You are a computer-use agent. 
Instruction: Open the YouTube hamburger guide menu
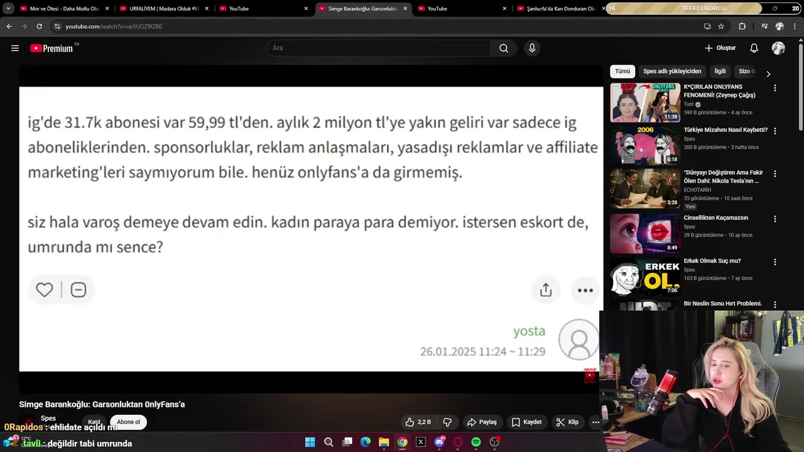coord(15,48)
